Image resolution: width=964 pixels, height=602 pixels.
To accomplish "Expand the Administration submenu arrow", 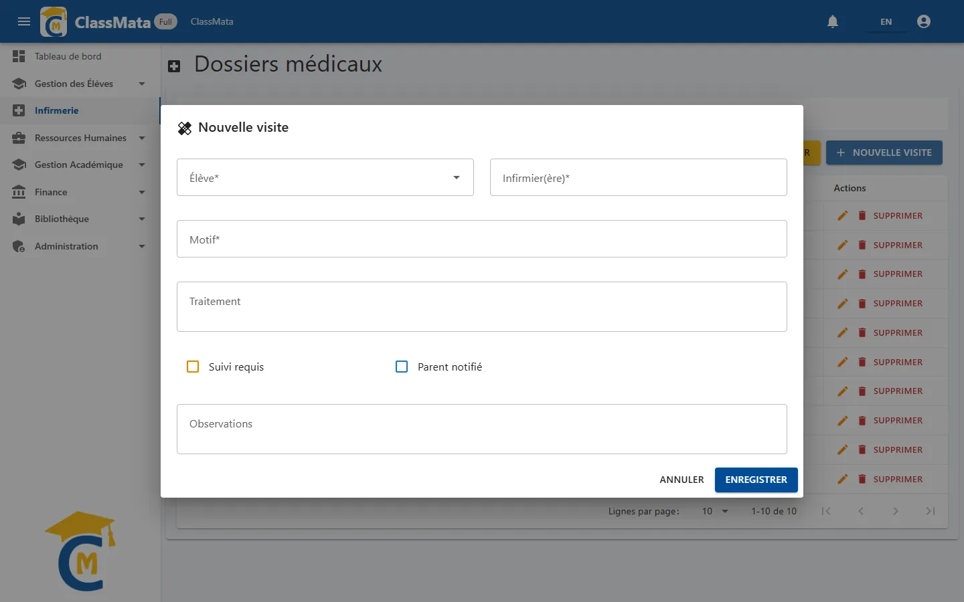I will (142, 246).
